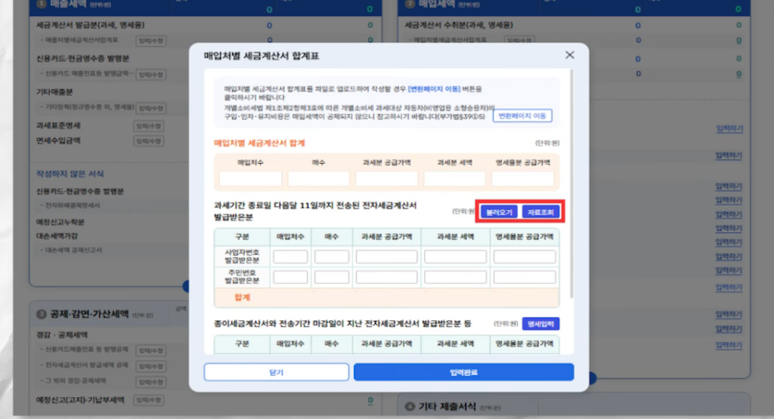Click 입력/수정 for 전자세금계산서 발급세액 공제
Screen dimensions: 774x419
pyautogui.click(x=150, y=366)
